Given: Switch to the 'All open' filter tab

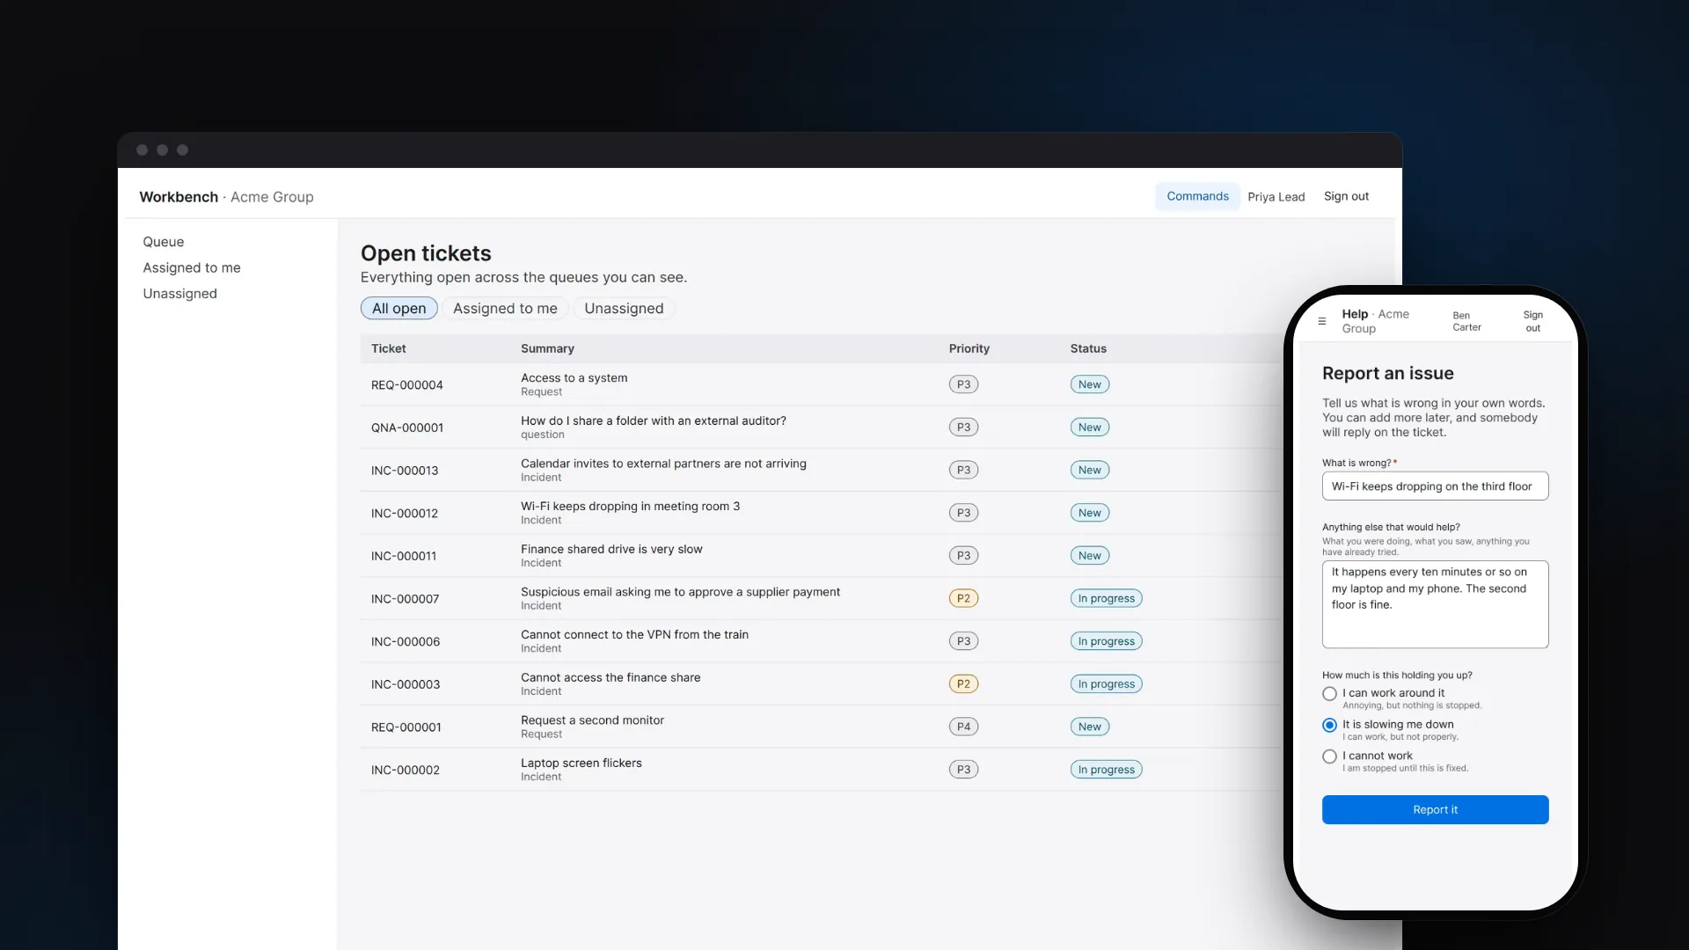Looking at the screenshot, I should (398, 309).
